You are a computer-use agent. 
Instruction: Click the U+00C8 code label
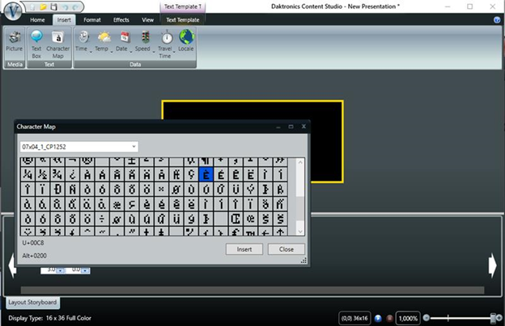(33, 243)
